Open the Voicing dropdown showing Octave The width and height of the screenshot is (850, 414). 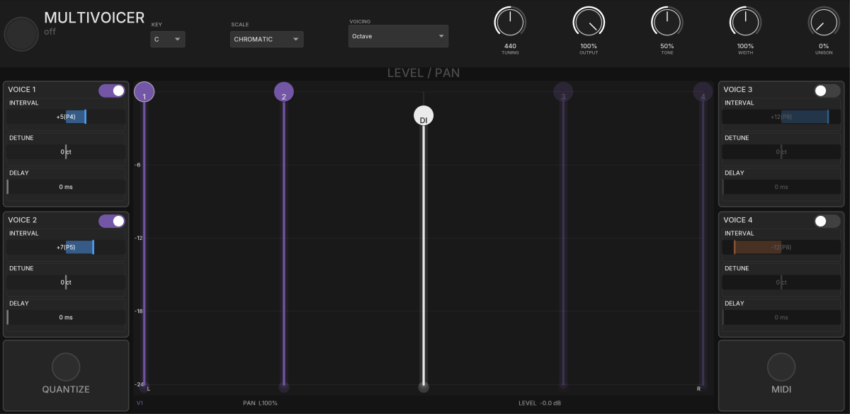click(398, 36)
